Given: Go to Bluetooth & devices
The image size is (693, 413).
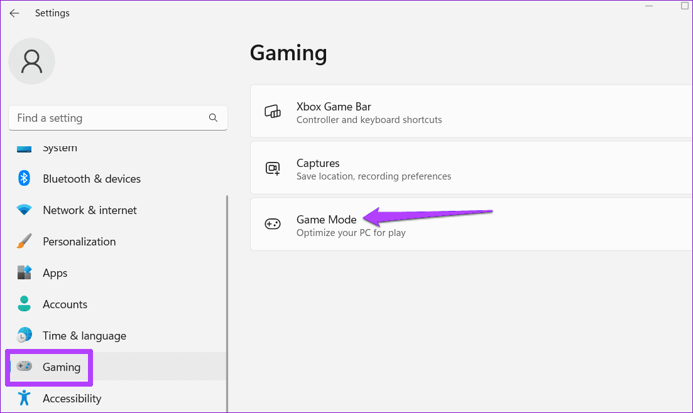Looking at the screenshot, I should point(92,179).
